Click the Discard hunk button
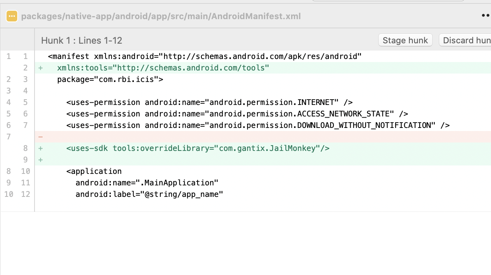491x275 pixels. click(465, 40)
